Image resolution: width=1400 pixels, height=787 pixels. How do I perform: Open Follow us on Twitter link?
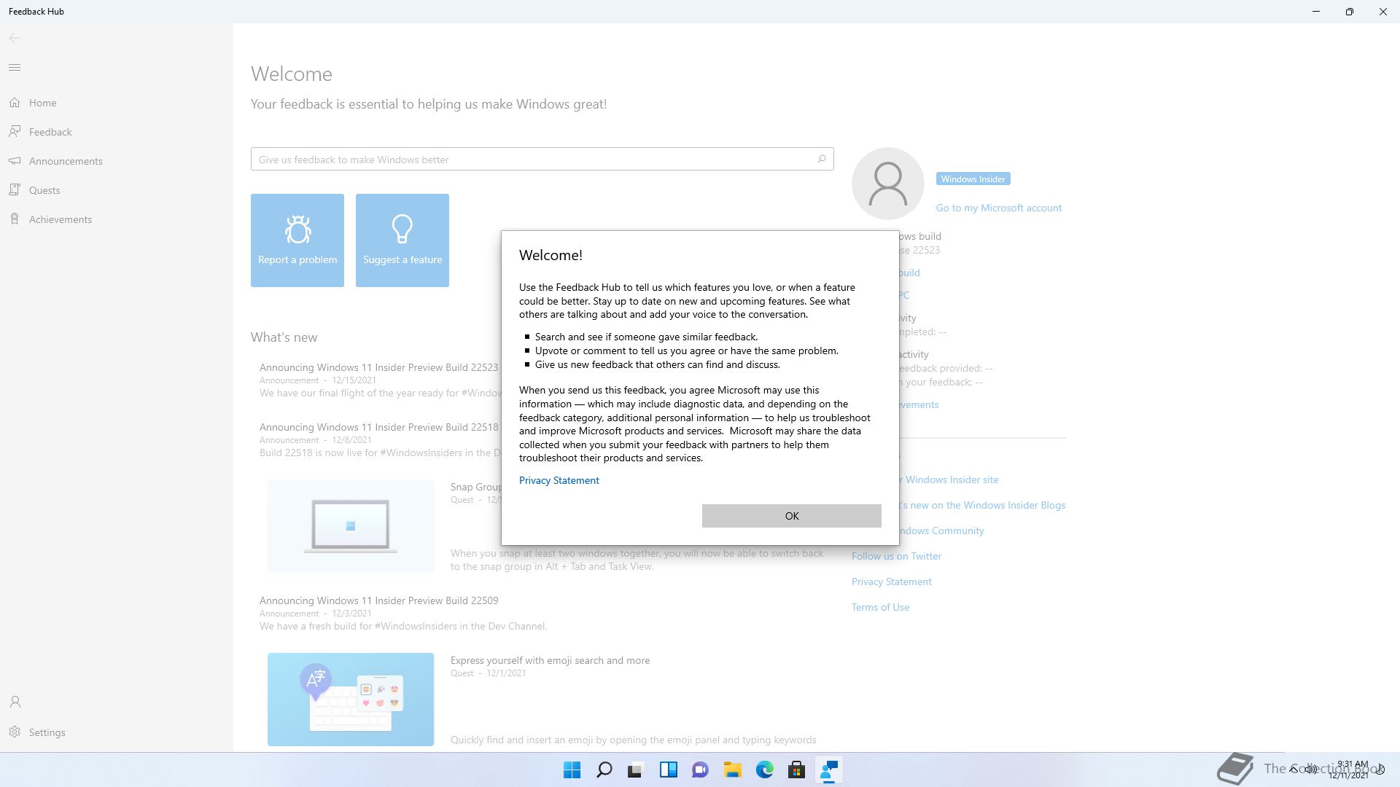896,556
